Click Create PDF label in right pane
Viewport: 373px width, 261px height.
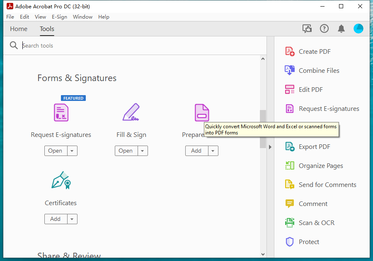pyautogui.click(x=315, y=52)
